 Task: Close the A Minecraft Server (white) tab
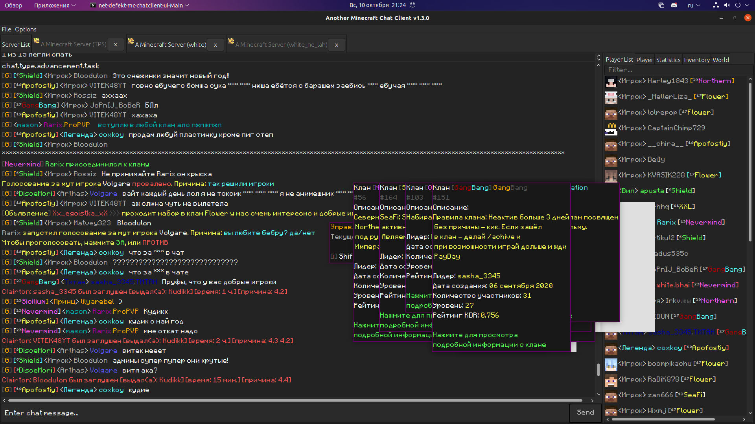pyautogui.click(x=215, y=45)
